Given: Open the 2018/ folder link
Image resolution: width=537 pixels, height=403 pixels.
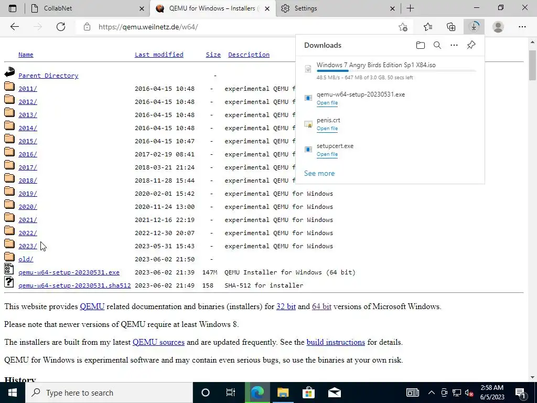Looking at the screenshot, I should tap(27, 181).
